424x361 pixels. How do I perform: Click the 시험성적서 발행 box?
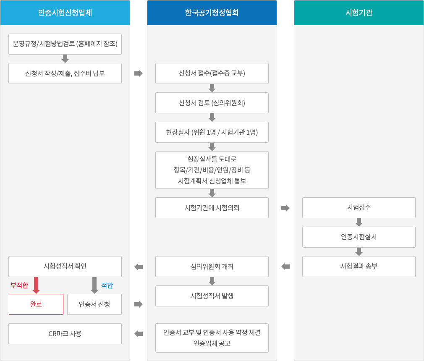(212, 296)
